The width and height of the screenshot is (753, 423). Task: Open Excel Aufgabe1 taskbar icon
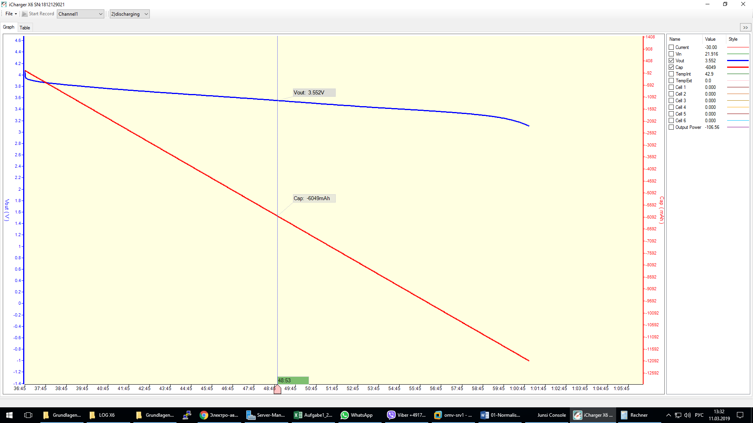(x=298, y=415)
